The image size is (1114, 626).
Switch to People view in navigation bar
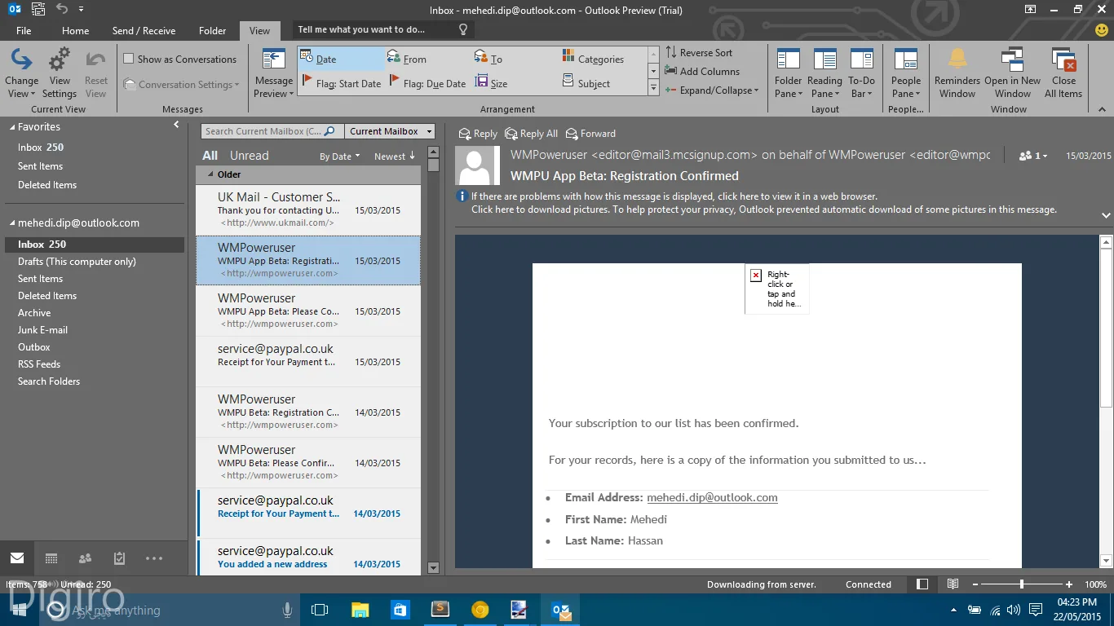(x=85, y=558)
